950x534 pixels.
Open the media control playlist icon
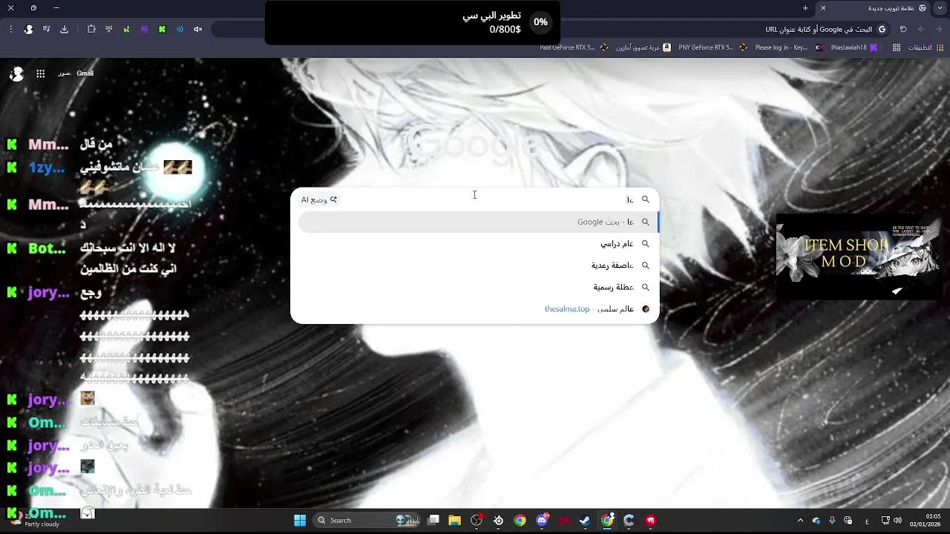46,29
